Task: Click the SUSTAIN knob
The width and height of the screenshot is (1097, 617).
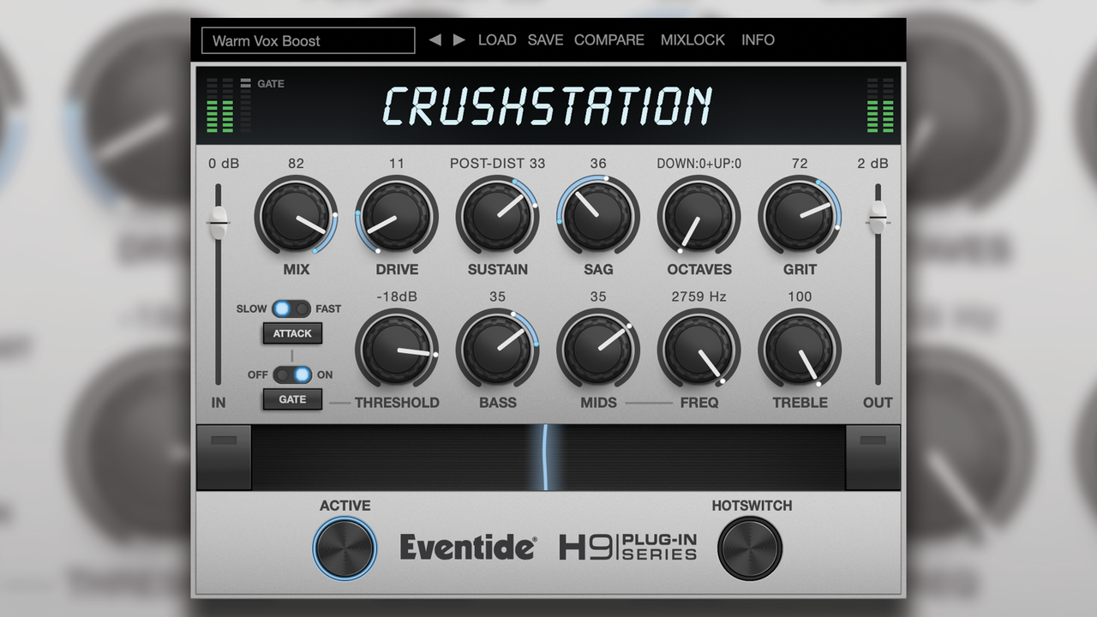Action: (497, 215)
